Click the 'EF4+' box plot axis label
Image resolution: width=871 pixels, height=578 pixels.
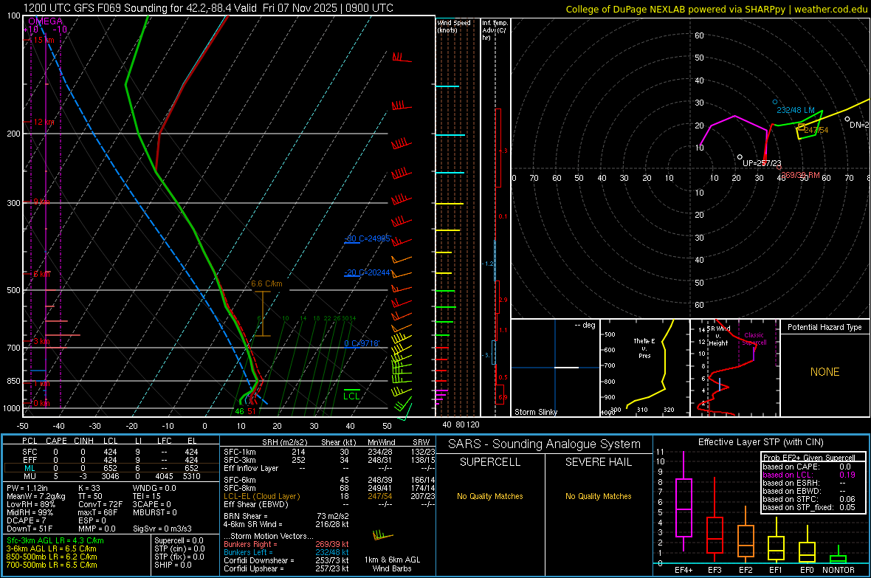point(684,570)
